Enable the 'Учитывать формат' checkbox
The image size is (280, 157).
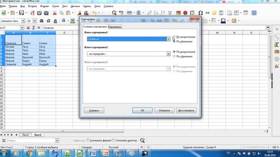click(x=88, y=140)
